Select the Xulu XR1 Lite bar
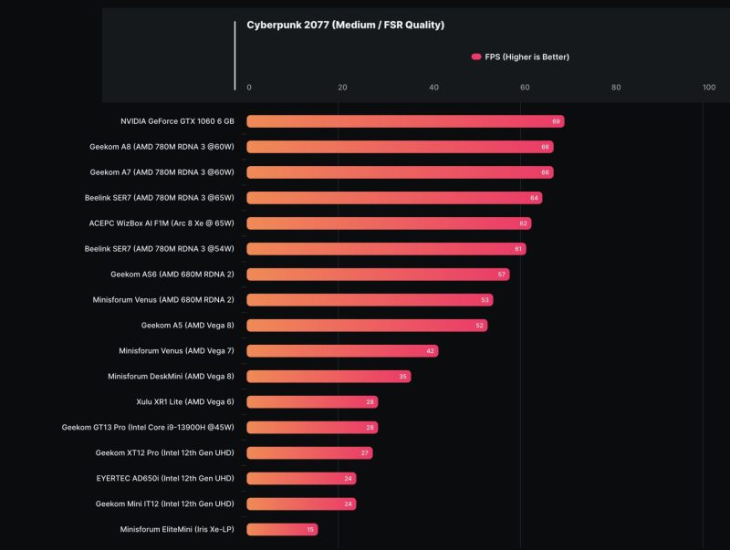The width and height of the screenshot is (730, 550). tap(312, 402)
